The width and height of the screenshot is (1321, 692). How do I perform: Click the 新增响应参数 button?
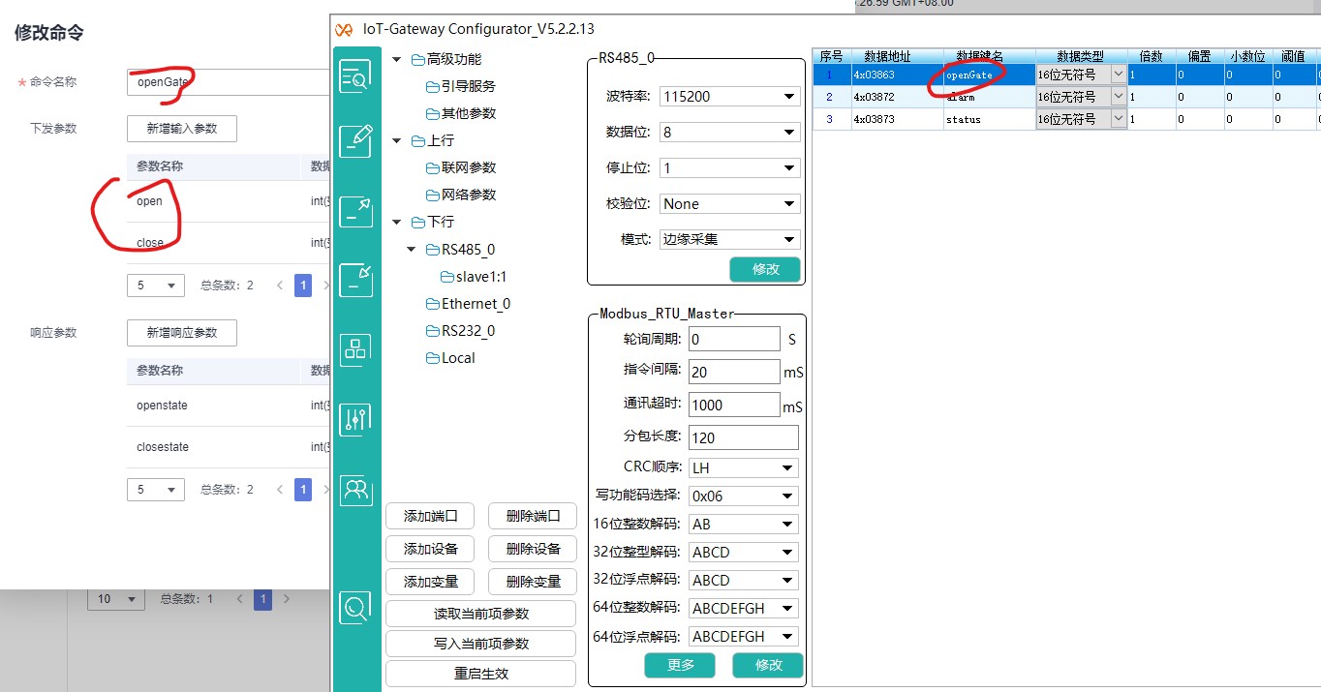coord(181,333)
